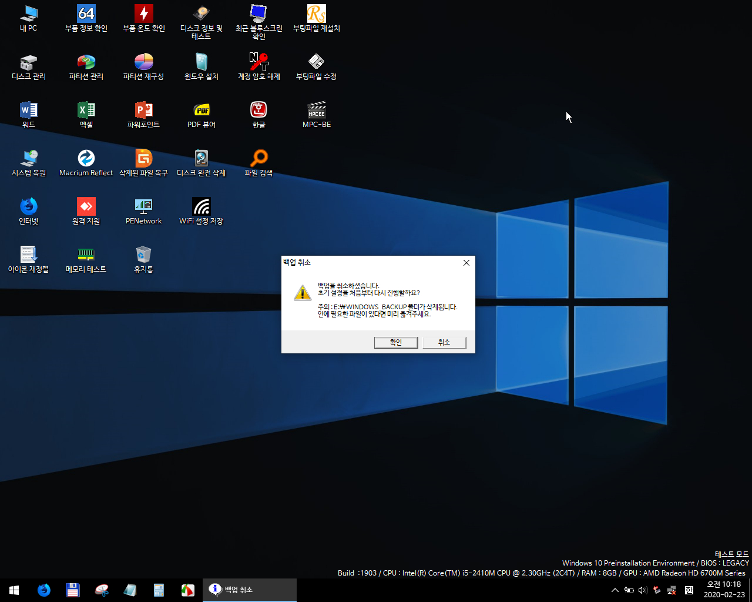The width and height of the screenshot is (752, 602).
Task: Open the snipping scissors taskbar icon
Action: (102, 590)
